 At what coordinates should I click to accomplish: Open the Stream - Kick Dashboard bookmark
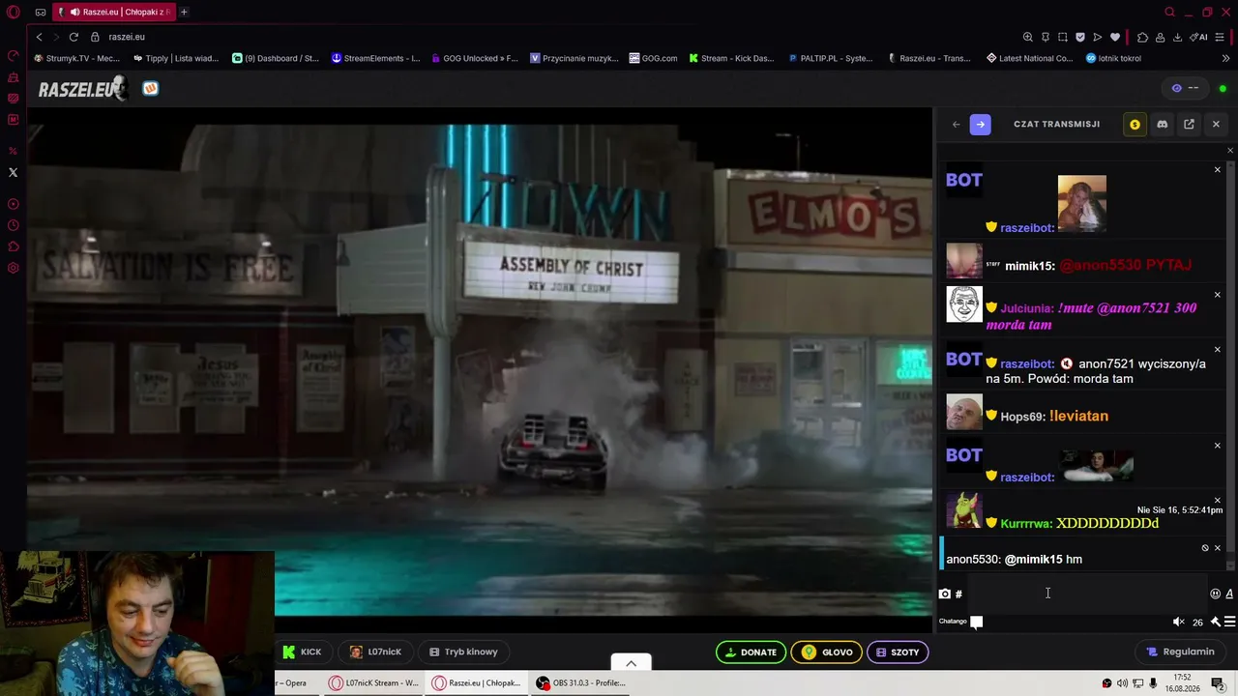pyautogui.click(x=731, y=58)
